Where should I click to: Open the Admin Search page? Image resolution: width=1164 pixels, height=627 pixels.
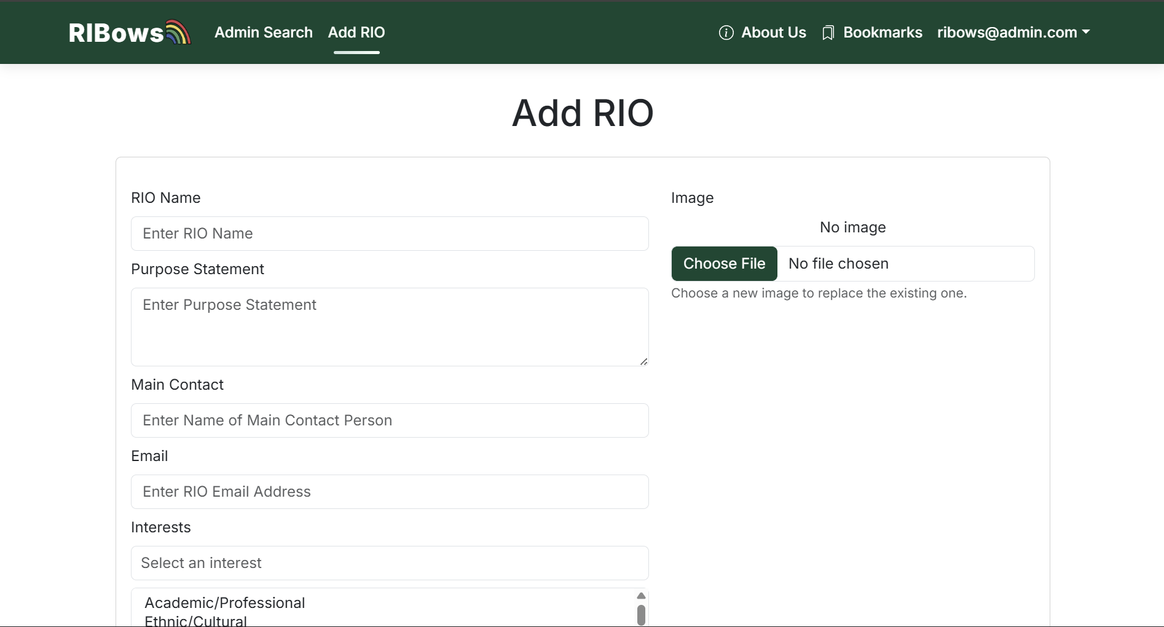(263, 33)
